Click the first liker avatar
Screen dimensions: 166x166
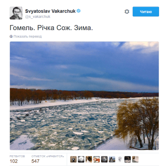(73, 159)
